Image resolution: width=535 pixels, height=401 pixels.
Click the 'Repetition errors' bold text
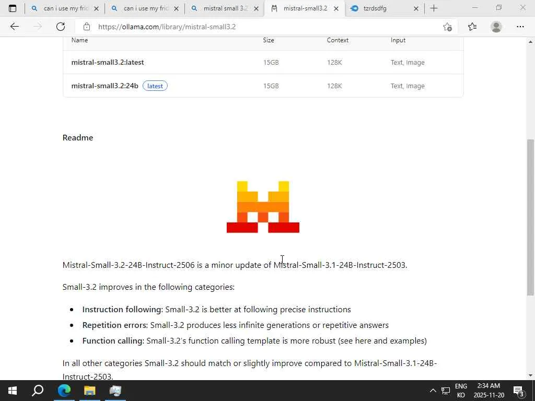pos(114,325)
